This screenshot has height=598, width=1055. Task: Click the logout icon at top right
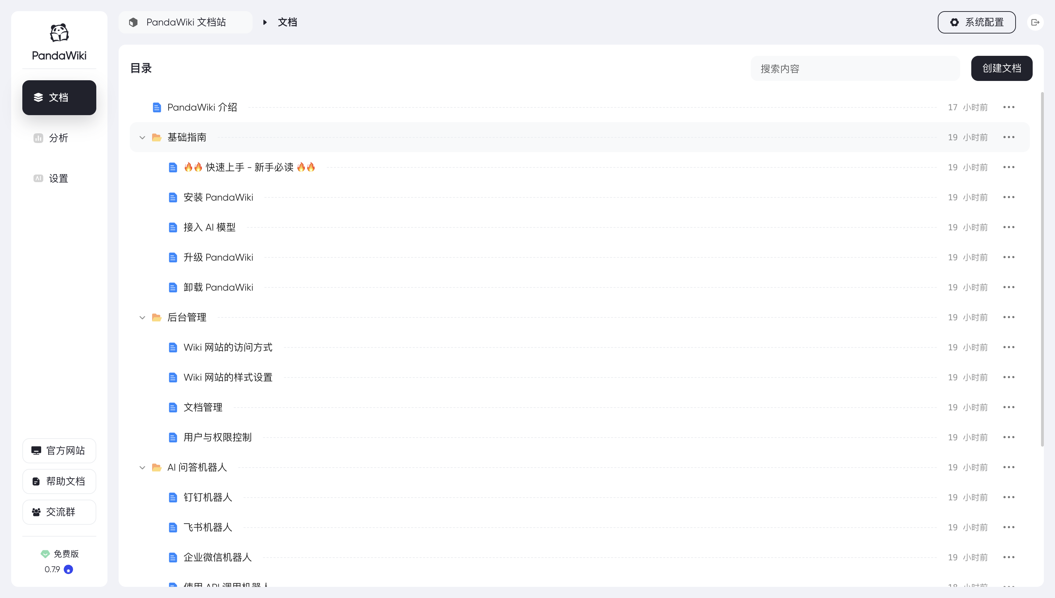(1036, 22)
